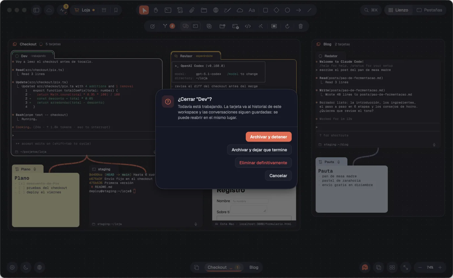Click Eliminar definitivamente in the dialog

coord(263,163)
